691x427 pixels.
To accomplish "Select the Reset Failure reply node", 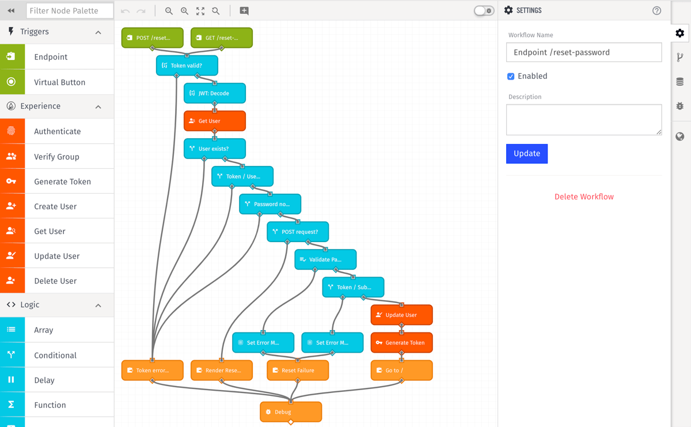I will click(298, 371).
